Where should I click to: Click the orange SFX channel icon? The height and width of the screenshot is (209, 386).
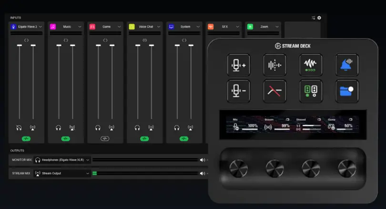pyautogui.click(x=211, y=27)
